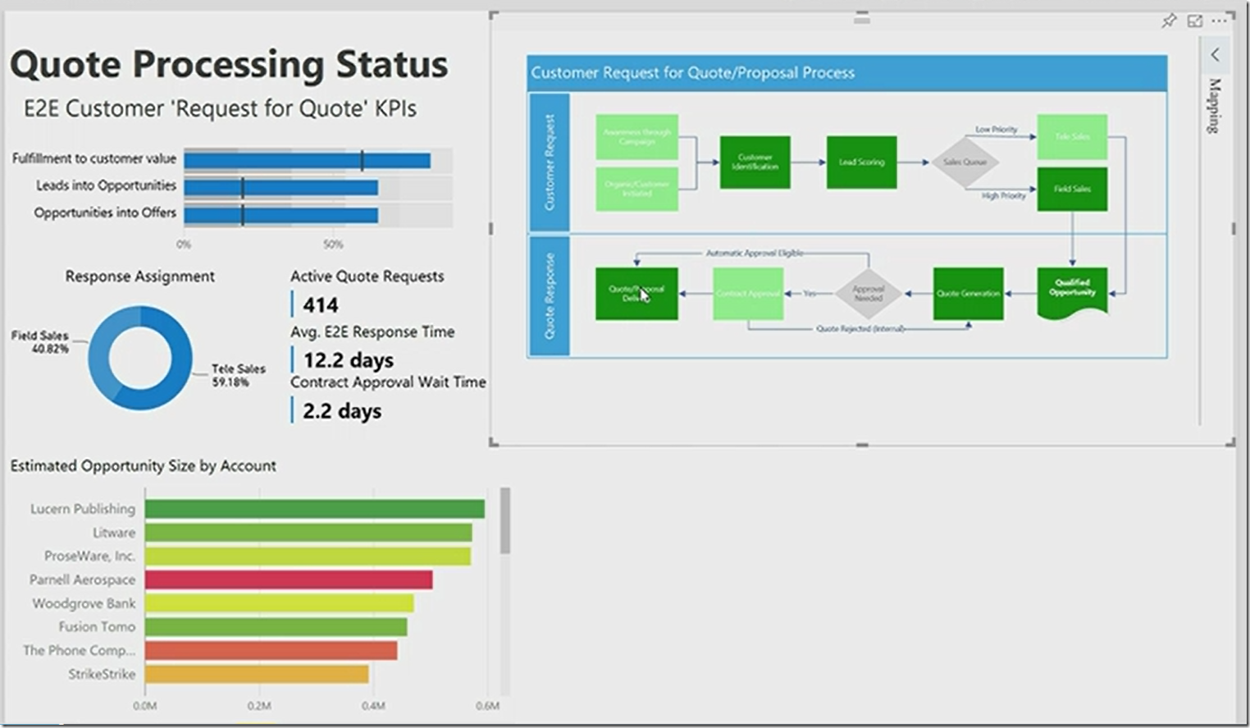Select the Customer Identification process box
This screenshot has height=728, width=1250.
click(x=755, y=163)
